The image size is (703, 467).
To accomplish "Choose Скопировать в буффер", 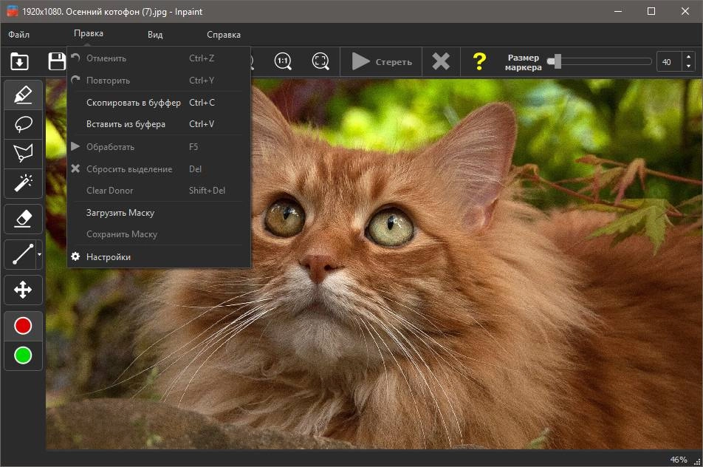I will tap(159, 103).
